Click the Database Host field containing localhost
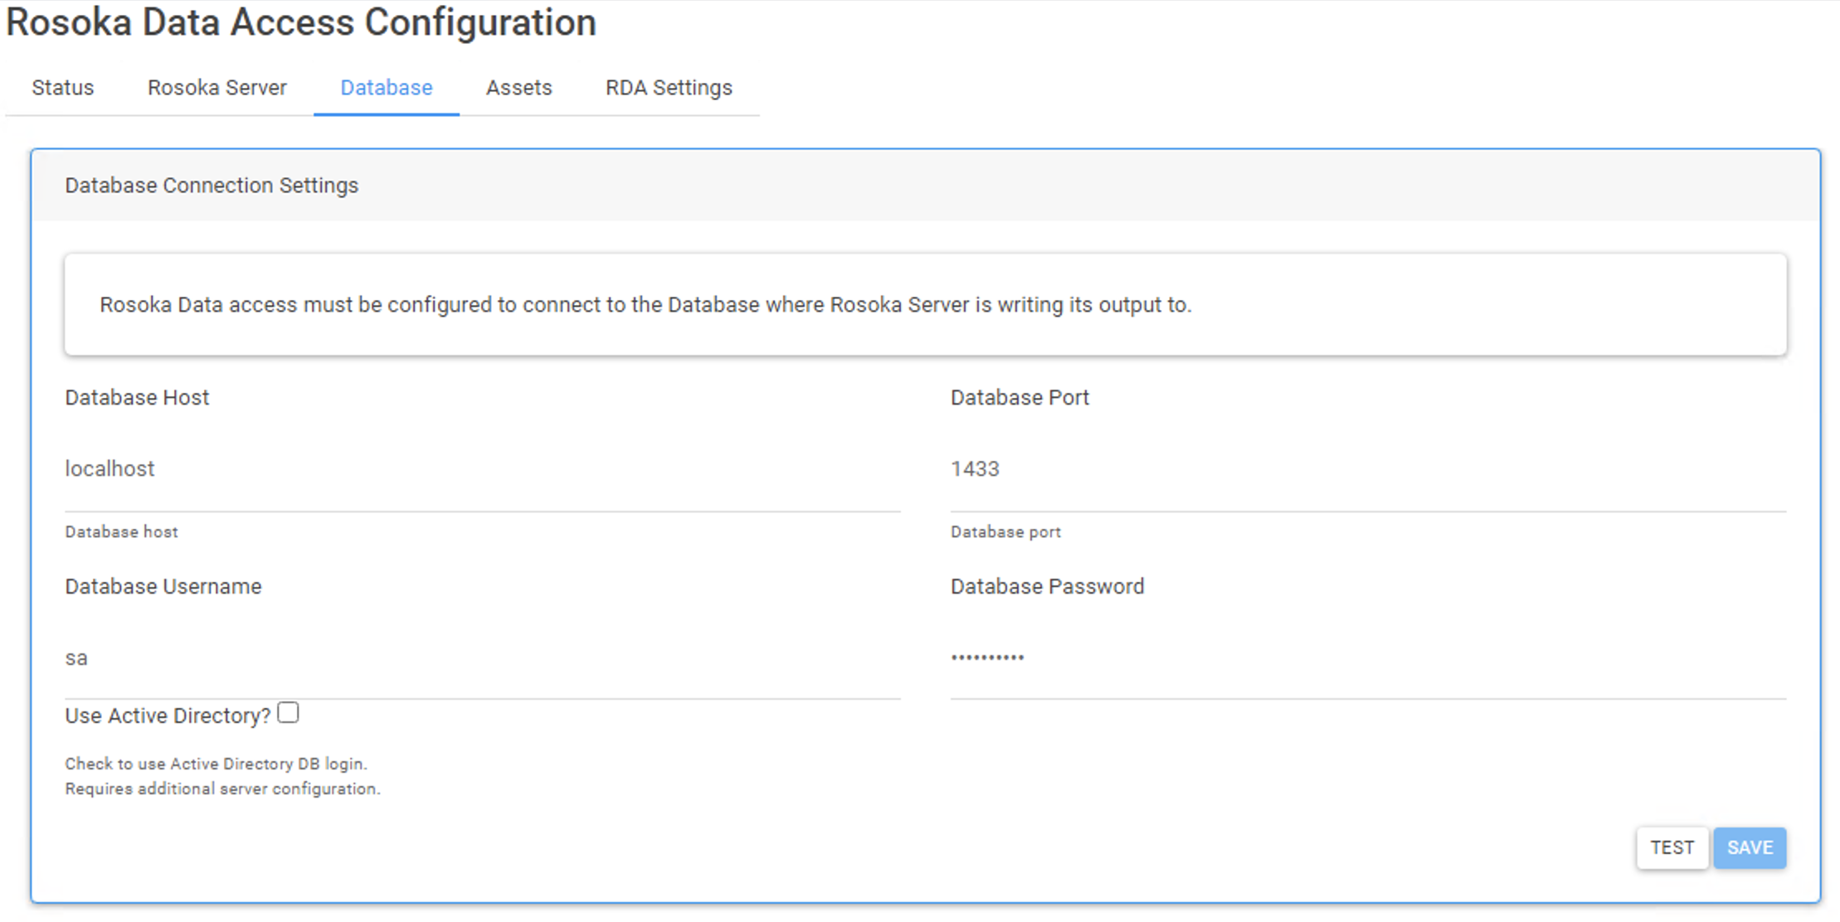The width and height of the screenshot is (1840, 922). pos(482,469)
